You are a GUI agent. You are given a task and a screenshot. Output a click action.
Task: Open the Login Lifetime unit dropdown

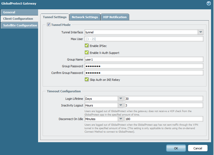(x=121, y=98)
